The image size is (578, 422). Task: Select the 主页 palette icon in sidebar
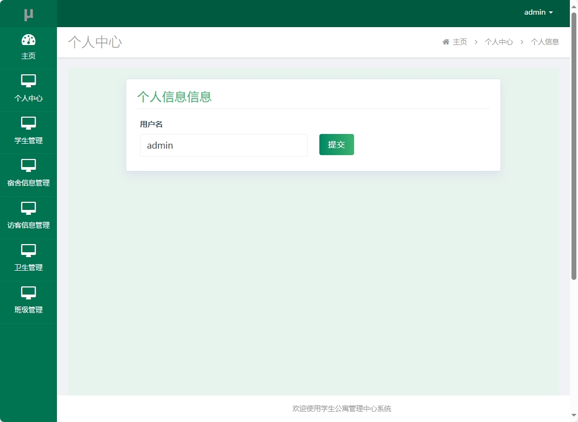(29, 40)
